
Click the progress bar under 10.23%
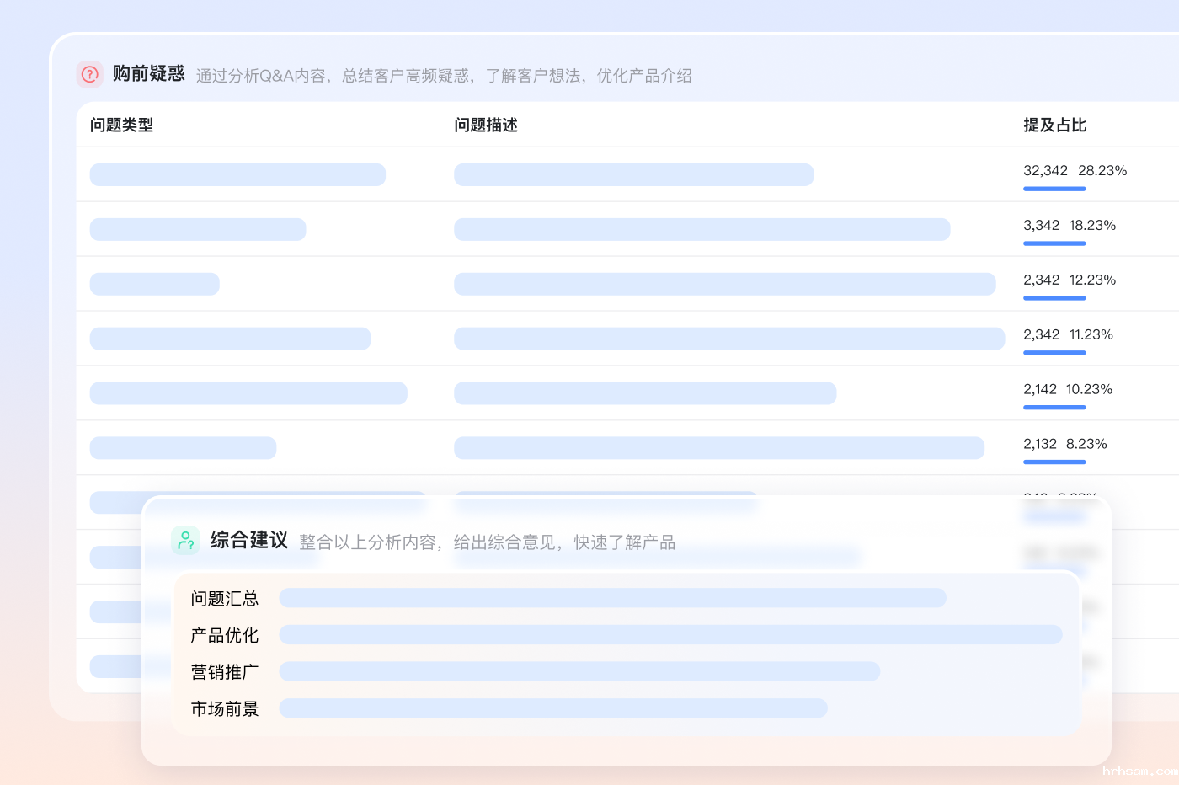(1054, 408)
